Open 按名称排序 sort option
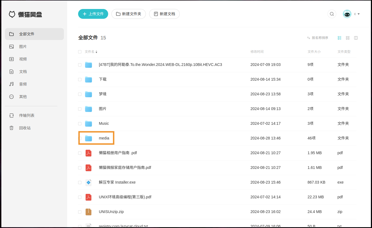The height and width of the screenshot is (228, 372). pos(318,38)
